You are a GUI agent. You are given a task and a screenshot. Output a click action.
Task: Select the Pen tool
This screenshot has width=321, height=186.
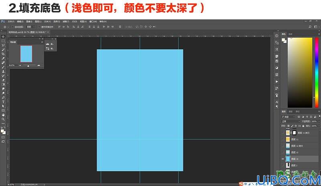[x=3, y=97]
